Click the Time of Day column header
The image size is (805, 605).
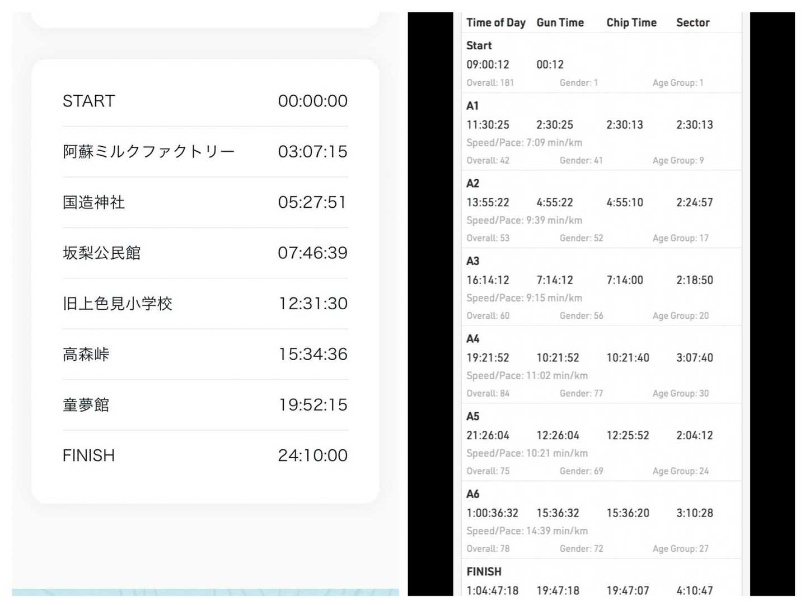point(495,23)
